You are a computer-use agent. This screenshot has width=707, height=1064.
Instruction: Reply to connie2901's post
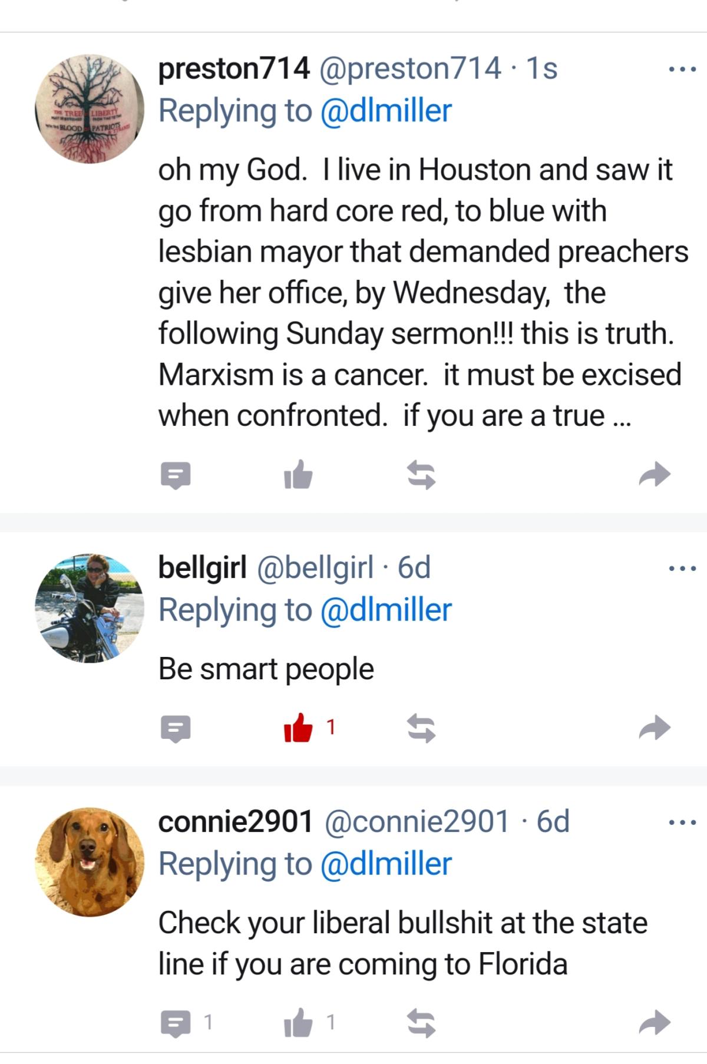click(176, 1023)
